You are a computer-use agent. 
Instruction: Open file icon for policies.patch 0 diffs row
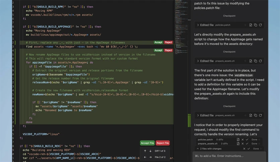[x=238, y=140]
